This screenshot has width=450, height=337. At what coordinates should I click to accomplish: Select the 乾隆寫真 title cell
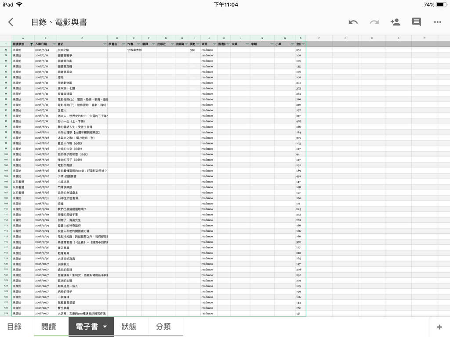point(82,253)
